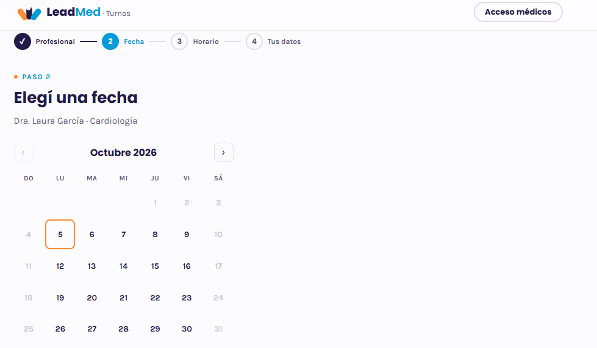
Task: Choose October 7 as the date
Action: pos(123,234)
